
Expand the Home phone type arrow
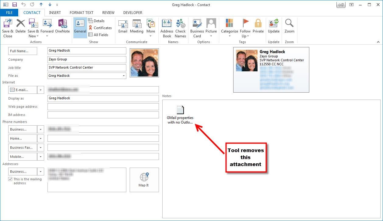tap(40, 138)
